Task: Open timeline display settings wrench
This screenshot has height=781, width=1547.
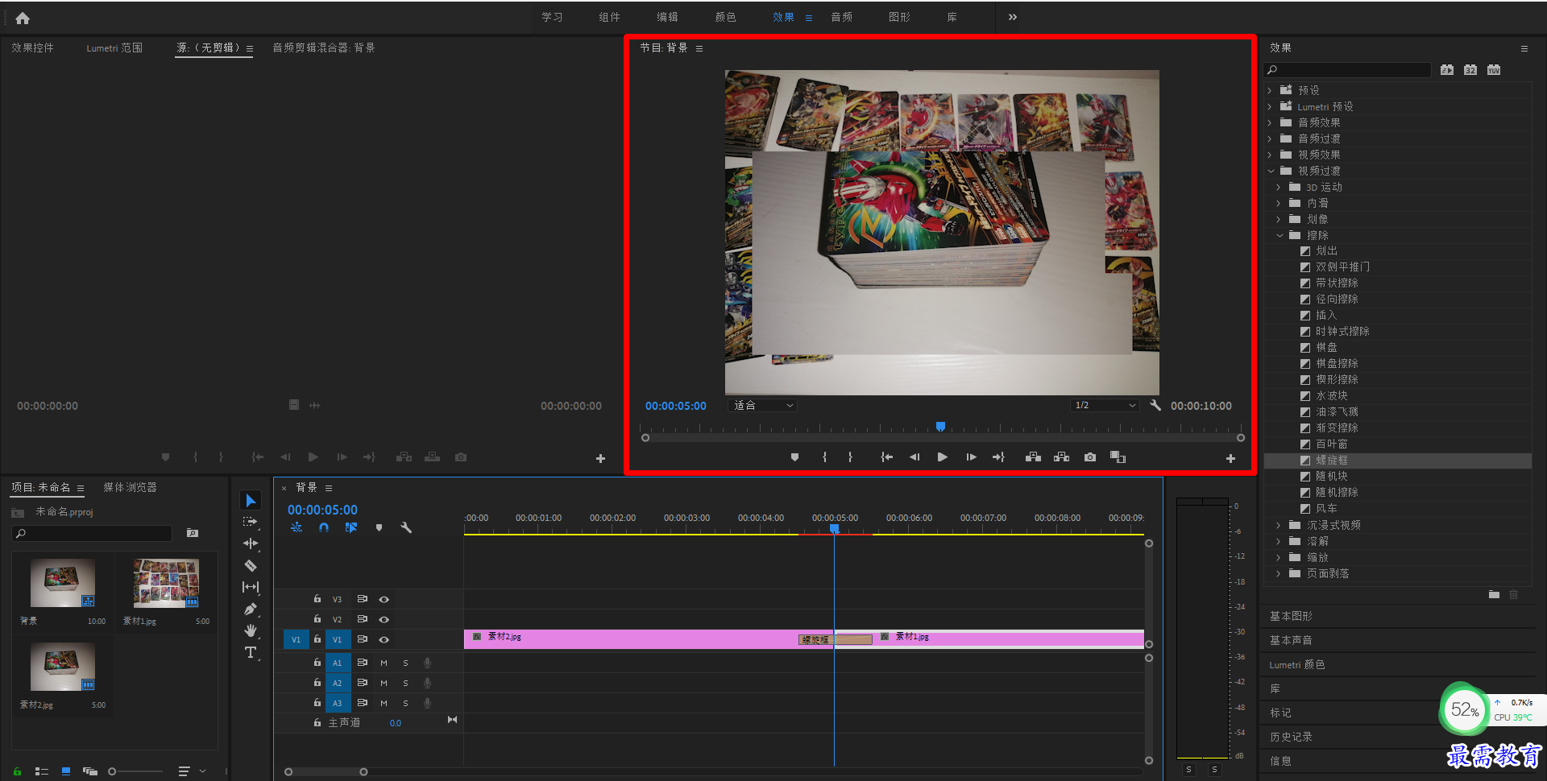Action: point(406,528)
